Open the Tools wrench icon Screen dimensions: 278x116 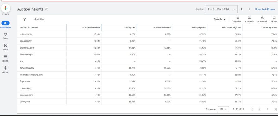click(5, 46)
